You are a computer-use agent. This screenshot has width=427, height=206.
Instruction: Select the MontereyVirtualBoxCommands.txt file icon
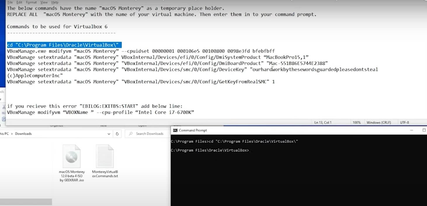(105, 157)
